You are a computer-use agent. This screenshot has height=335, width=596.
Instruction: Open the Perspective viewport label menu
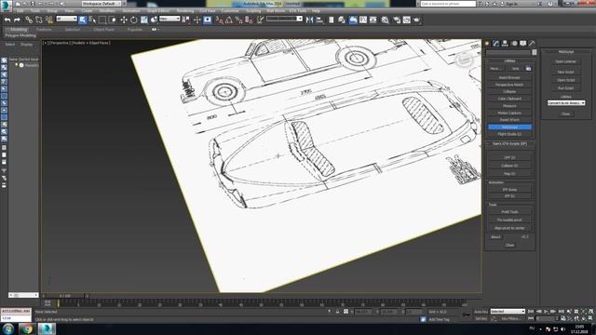(60, 43)
